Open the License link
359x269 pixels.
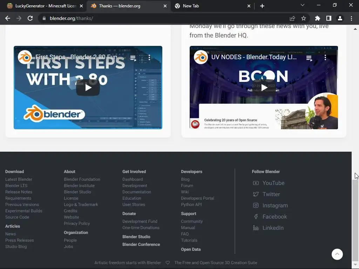[71, 198]
